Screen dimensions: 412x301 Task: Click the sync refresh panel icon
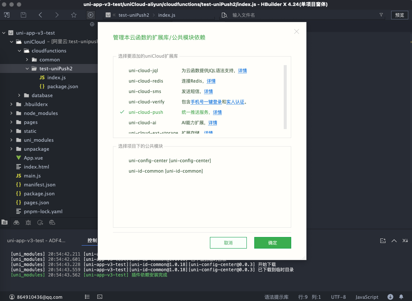point(40,222)
